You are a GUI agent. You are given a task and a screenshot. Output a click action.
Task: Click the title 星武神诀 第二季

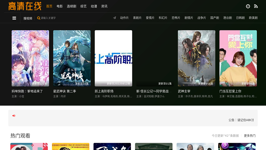(65, 91)
